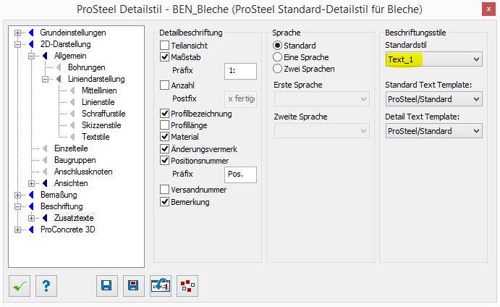Toggle the Material checkbox
Screen dimensions: 500x307
point(164,137)
